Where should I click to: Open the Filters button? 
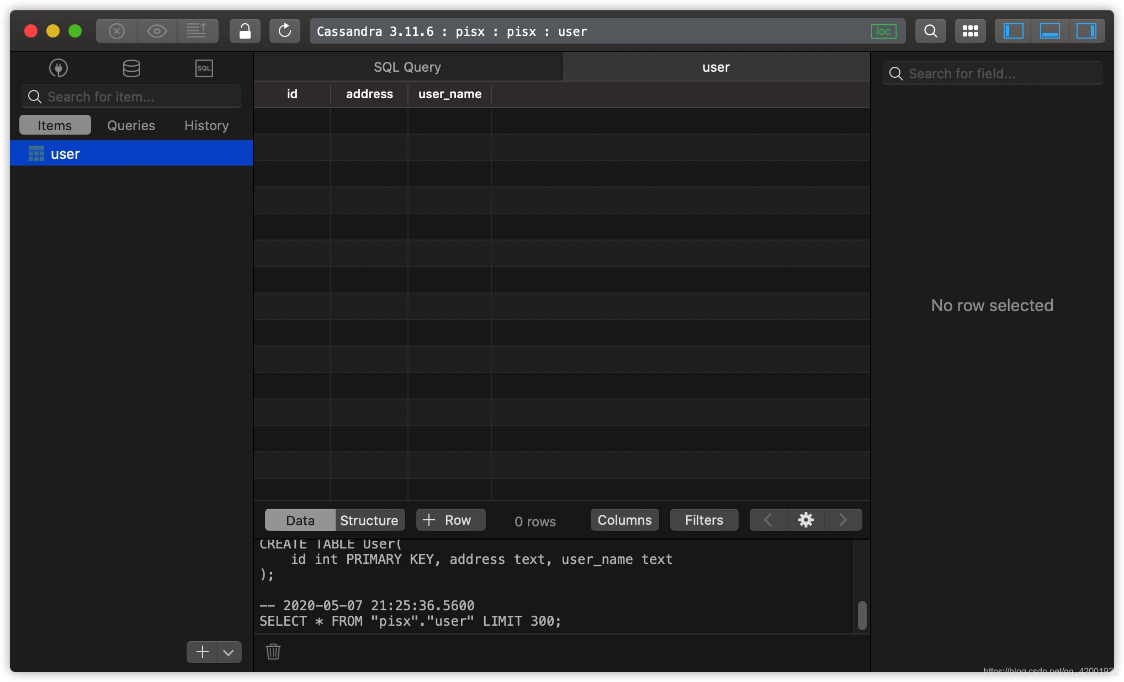pyautogui.click(x=704, y=520)
